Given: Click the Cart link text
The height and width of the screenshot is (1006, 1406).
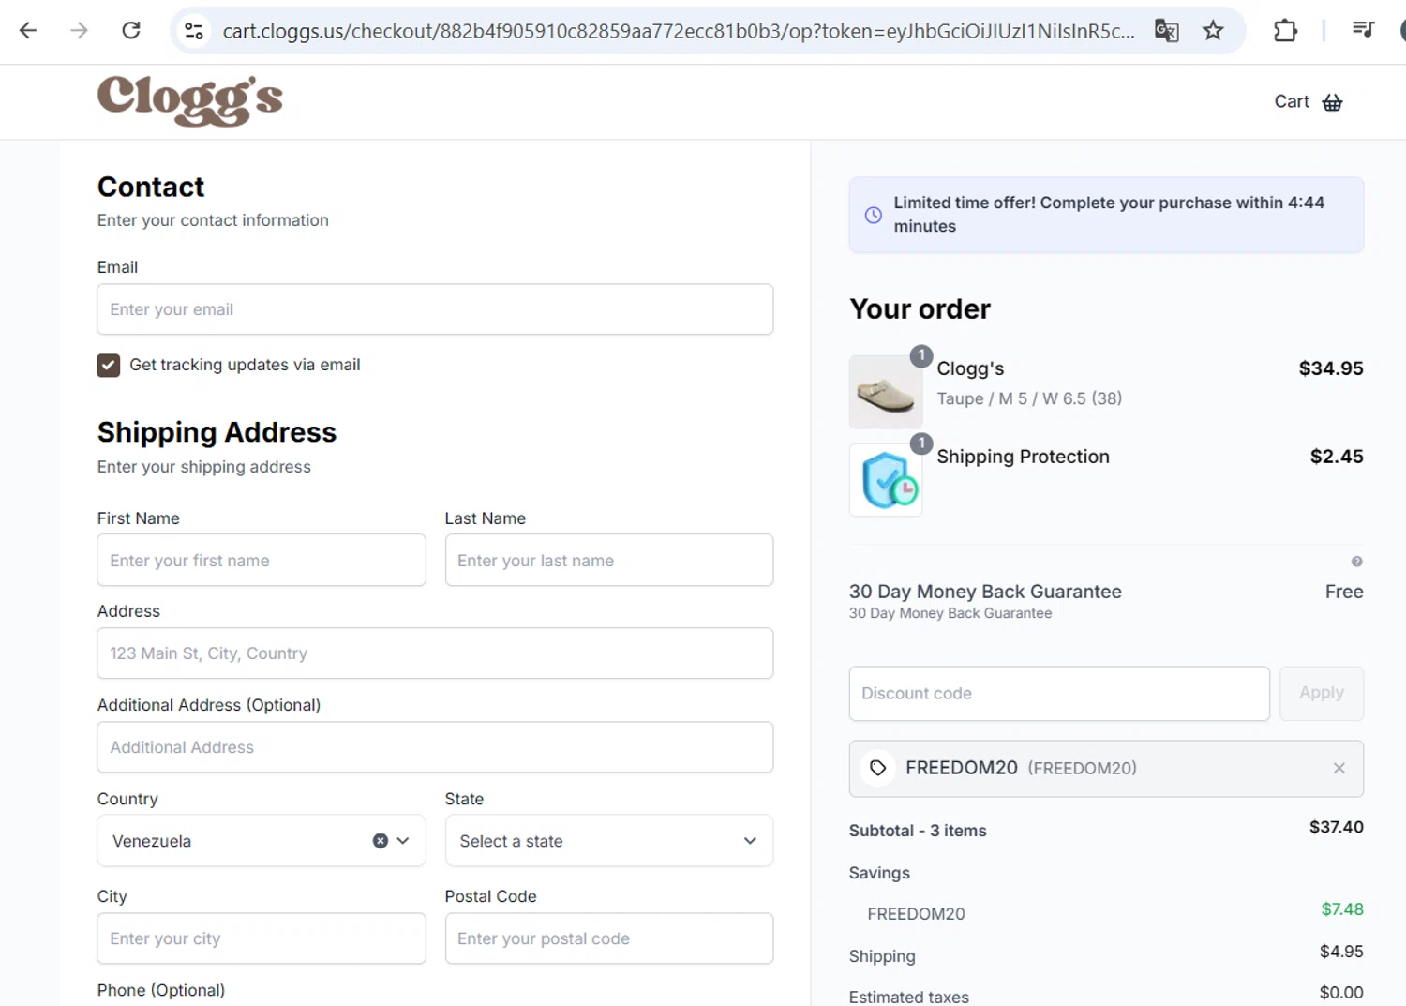Looking at the screenshot, I should [1292, 101].
